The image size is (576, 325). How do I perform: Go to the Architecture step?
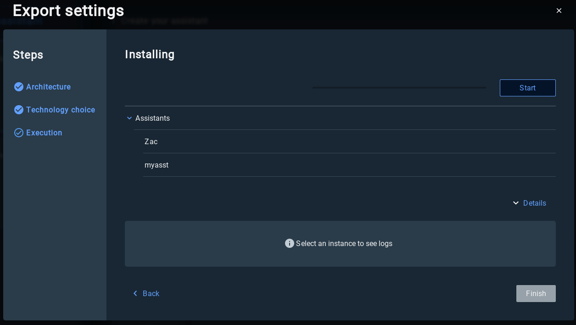[x=48, y=87]
